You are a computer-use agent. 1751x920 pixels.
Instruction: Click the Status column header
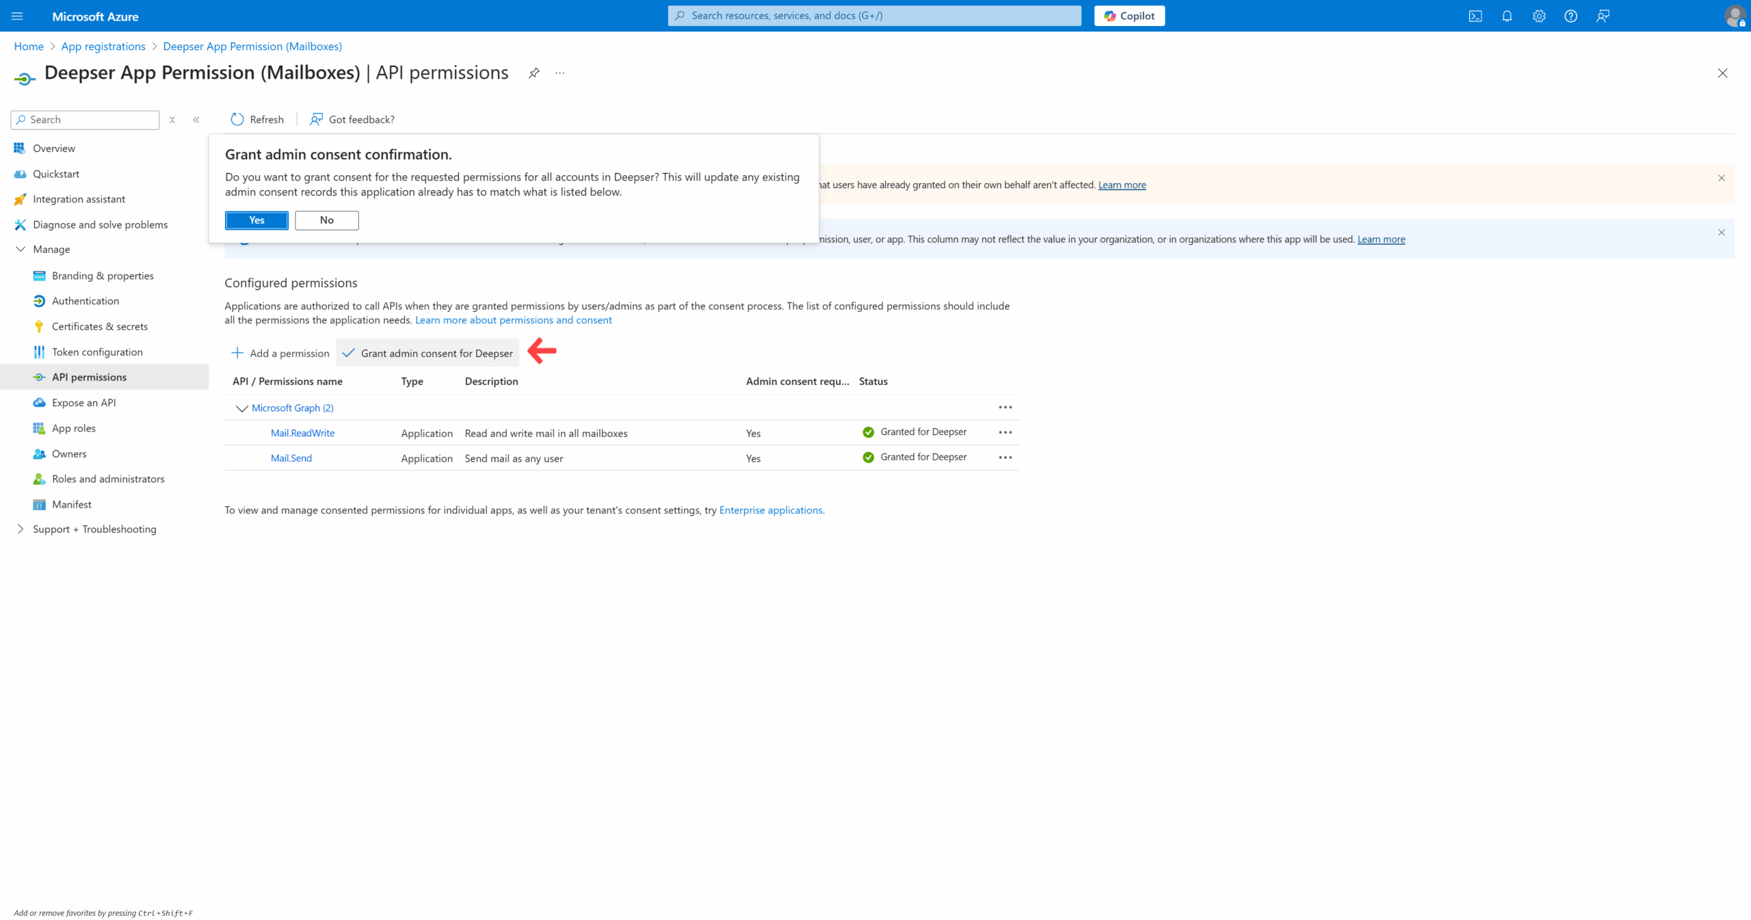[873, 381]
